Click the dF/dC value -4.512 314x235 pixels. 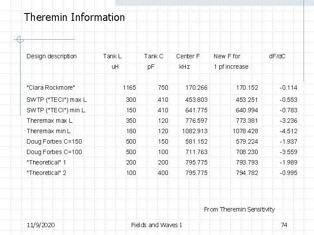click(x=288, y=131)
